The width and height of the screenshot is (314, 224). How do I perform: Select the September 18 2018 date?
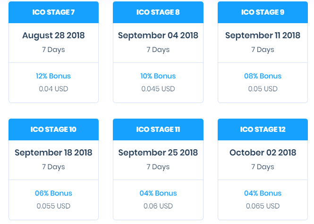tap(53, 153)
